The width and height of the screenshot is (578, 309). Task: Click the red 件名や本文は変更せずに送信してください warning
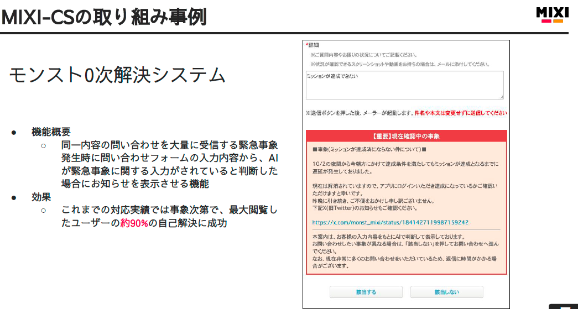coord(460,113)
